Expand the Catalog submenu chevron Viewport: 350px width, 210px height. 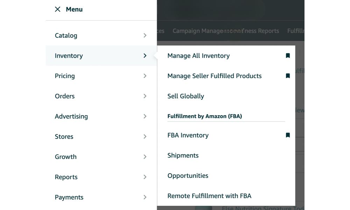pos(145,35)
